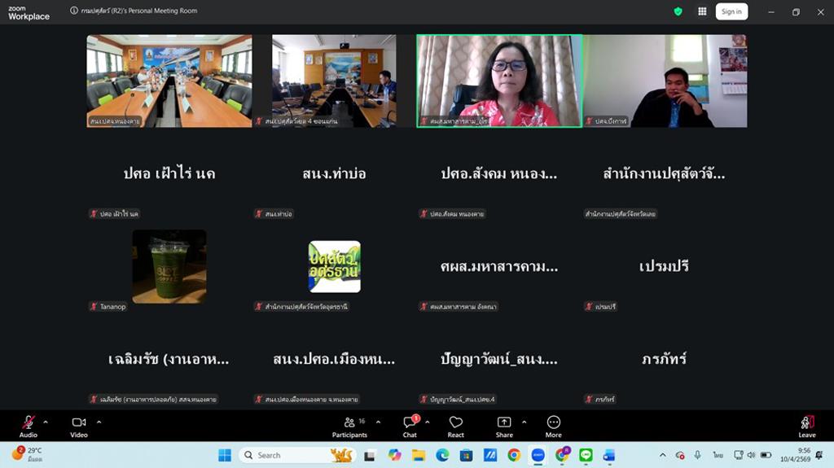
Task: Expand the audio options chevron
Action: [46, 422]
